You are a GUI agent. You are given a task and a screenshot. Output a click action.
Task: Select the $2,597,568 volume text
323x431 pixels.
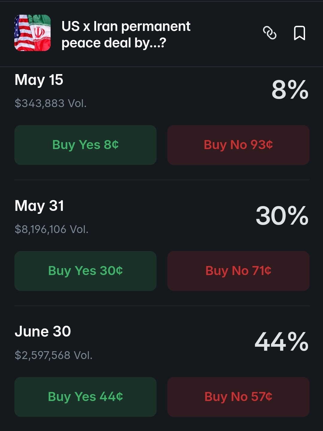[53, 355]
